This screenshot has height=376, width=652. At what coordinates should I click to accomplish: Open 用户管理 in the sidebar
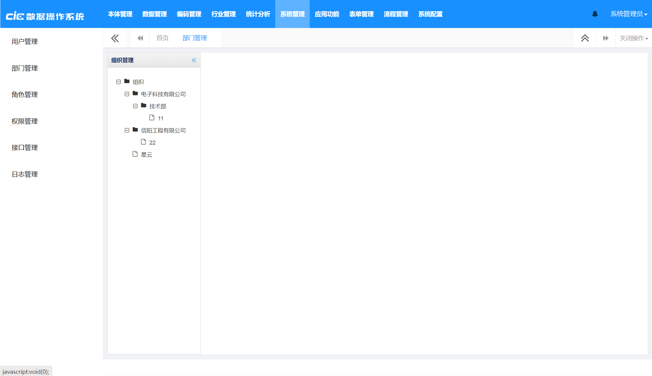[25, 42]
